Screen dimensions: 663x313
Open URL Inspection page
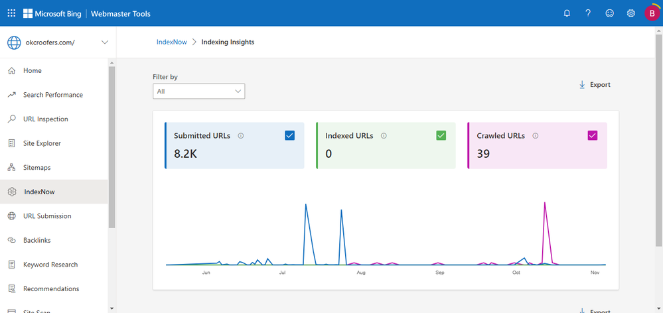[45, 119]
